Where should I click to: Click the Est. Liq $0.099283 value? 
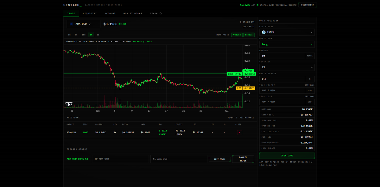307,137
